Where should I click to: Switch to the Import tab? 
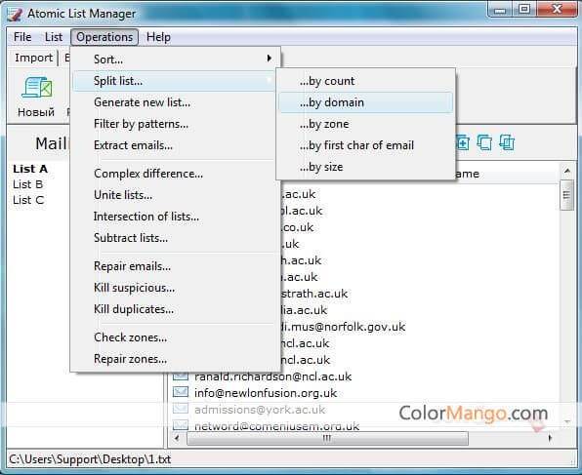(33, 58)
